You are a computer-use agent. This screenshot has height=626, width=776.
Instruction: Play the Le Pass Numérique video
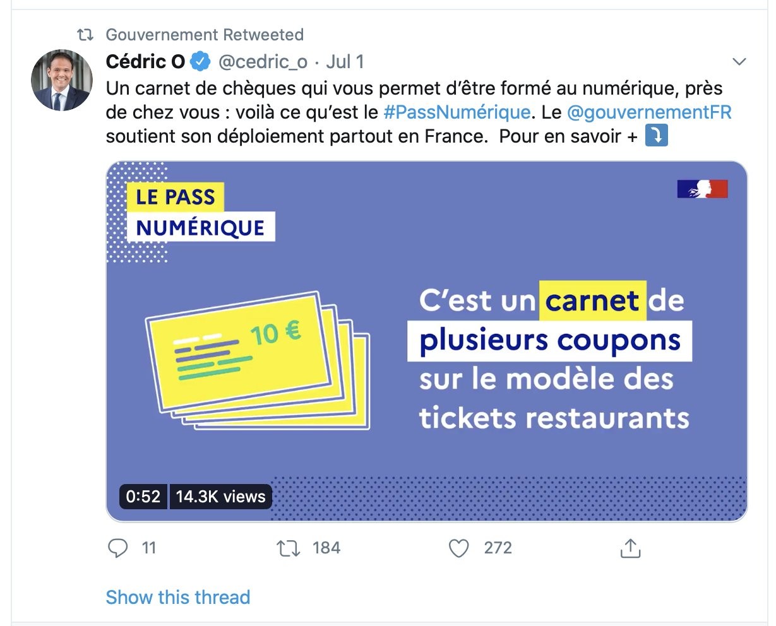[427, 341]
